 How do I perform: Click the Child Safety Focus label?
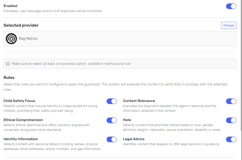[19, 101]
